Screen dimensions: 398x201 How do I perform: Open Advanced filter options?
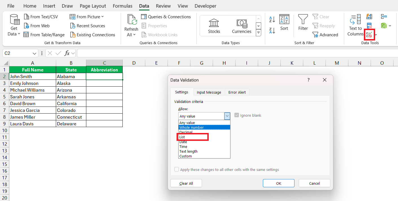click(325, 35)
